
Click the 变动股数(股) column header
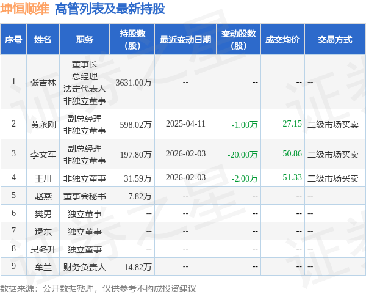[x=239, y=39]
